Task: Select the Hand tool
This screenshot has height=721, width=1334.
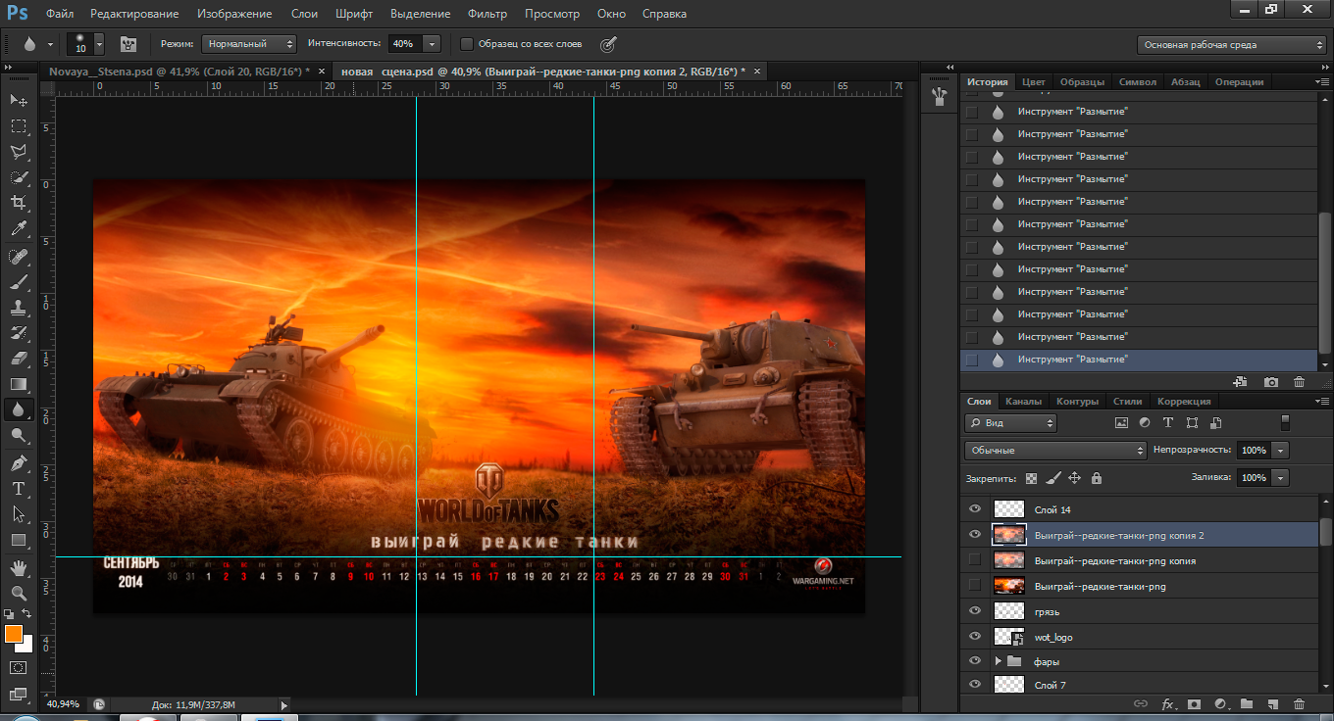Action: 19,567
